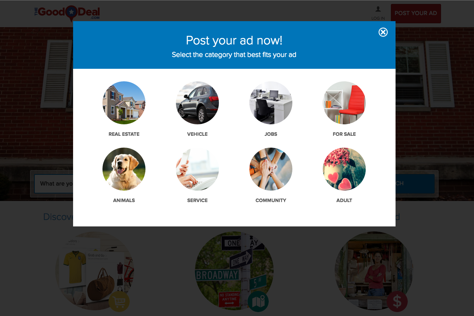Click the Log In user icon
Viewport: 474px width, 316px height.
(x=378, y=10)
